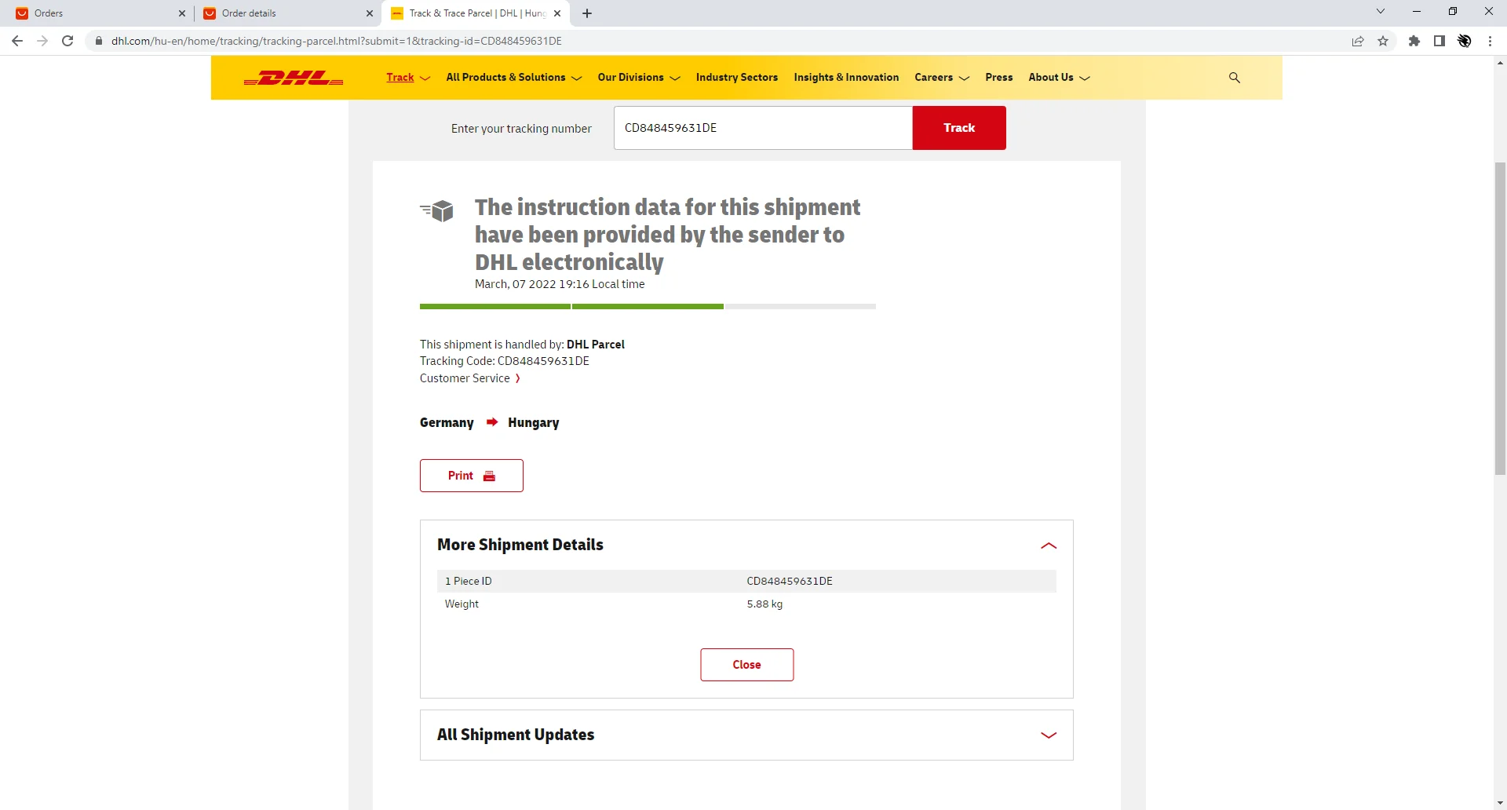
Task: Click the browser profile avatar icon
Action: click(x=1465, y=41)
